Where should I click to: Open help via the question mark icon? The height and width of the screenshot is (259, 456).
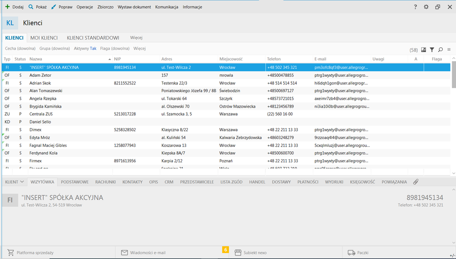[x=415, y=7]
